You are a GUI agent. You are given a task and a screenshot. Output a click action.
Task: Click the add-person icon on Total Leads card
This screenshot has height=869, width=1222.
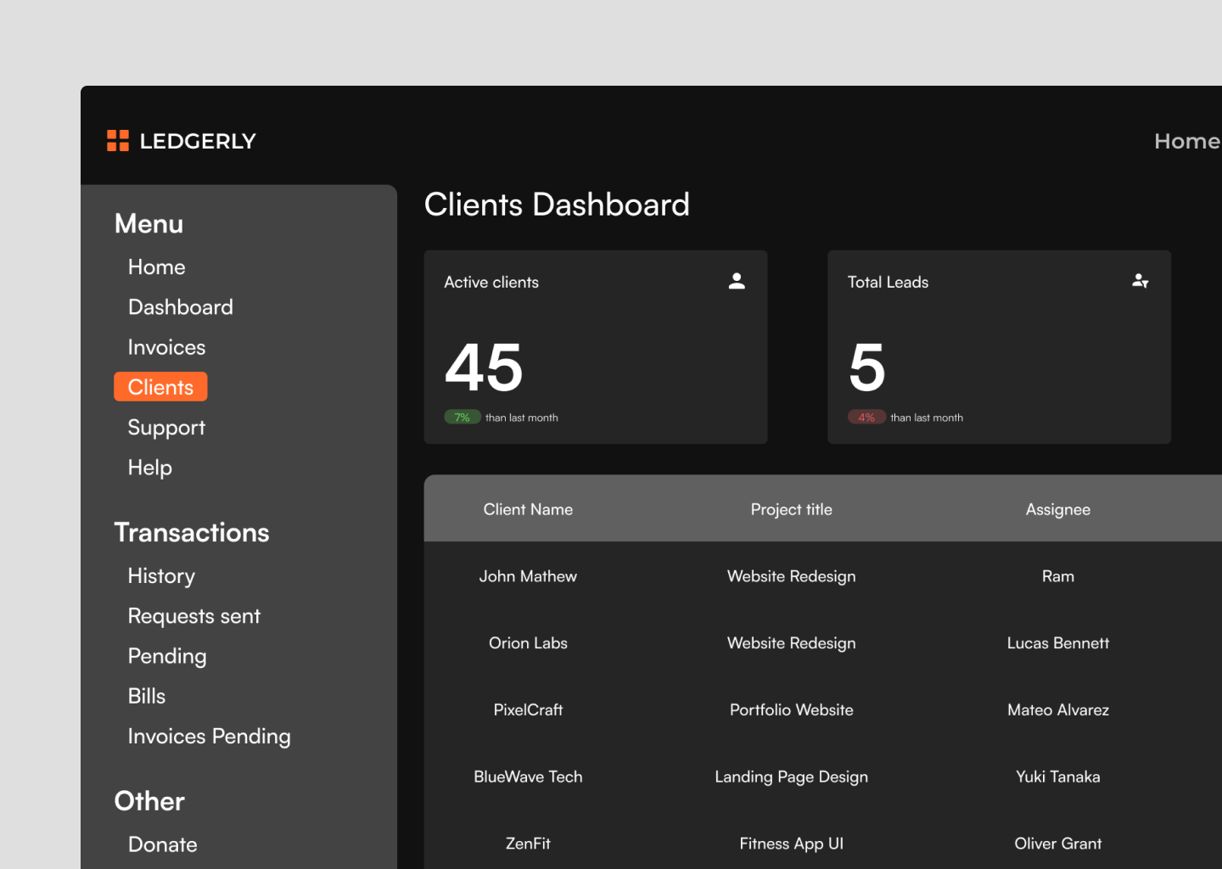click(x=1140, y=280)
